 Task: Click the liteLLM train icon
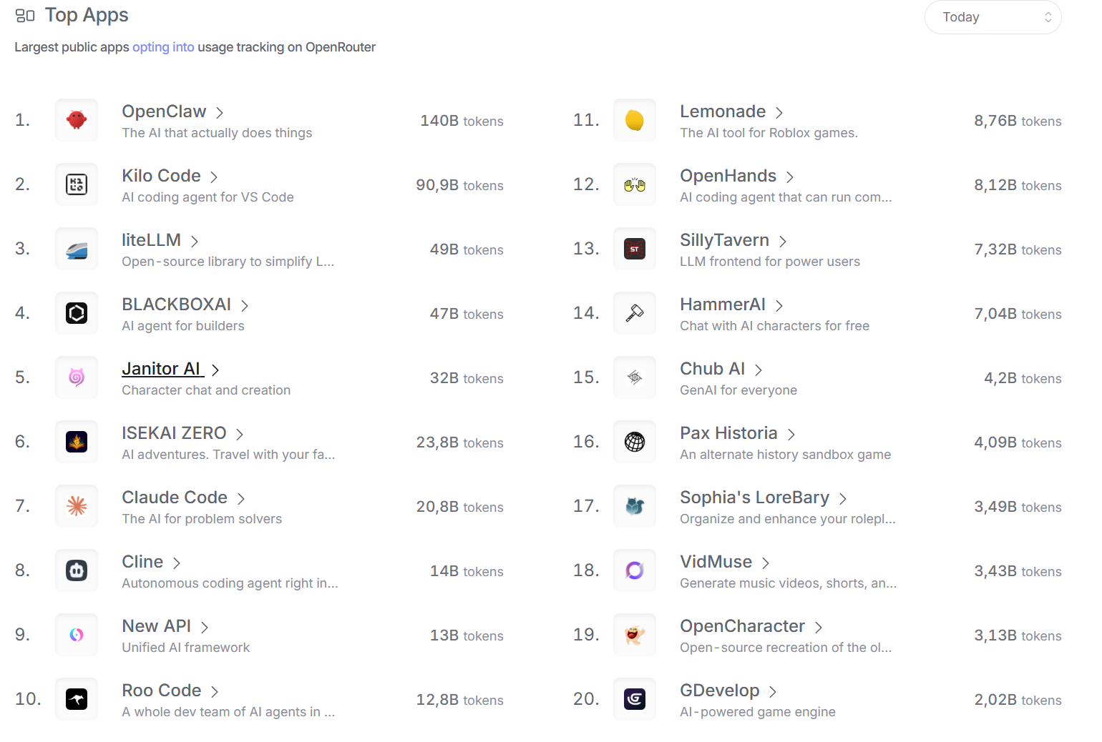[x=77, y=249]
